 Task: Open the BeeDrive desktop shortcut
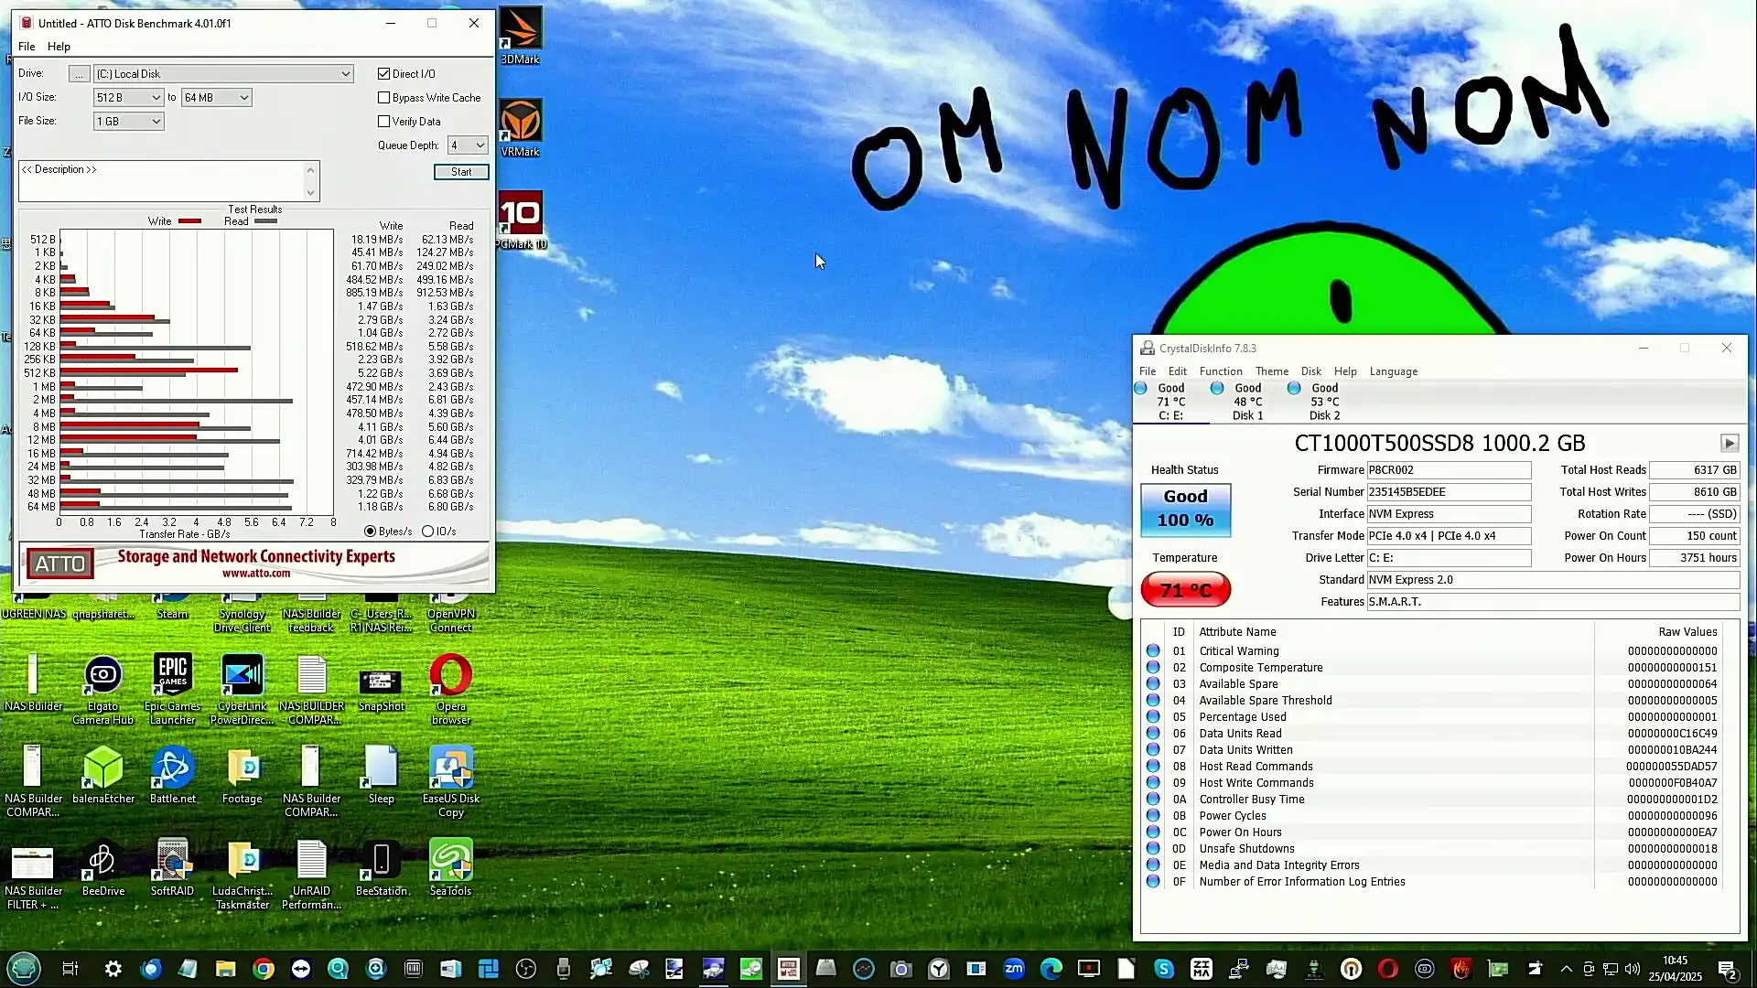pyautogui.click(x=102, y=868)
